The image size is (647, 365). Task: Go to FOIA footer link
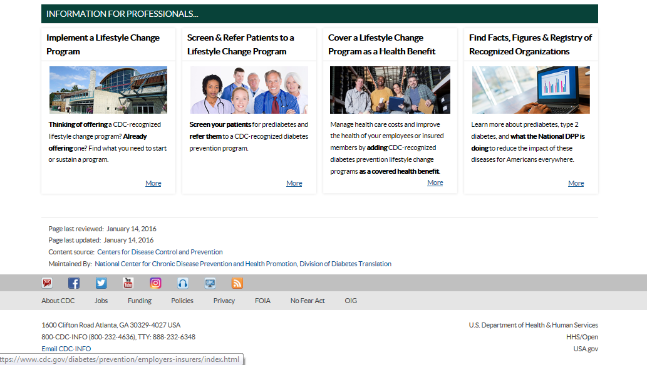point(262,301)
